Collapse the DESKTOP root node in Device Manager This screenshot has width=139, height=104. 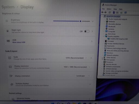coord(102,16)
